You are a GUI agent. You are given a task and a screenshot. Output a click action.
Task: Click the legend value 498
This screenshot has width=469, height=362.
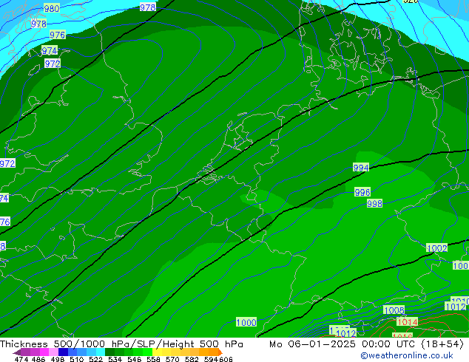tap(58, 359)
